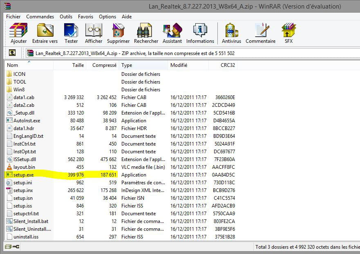The width and height of the screenshot is (360, 254).
Task: Sort list by Taille column
Action: pyautogui.click(x=78, y=65)
